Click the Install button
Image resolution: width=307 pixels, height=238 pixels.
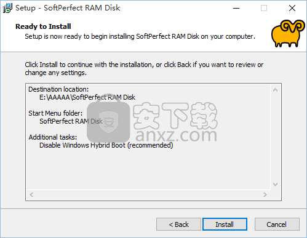pyautogui.click(x=225, y=224)
